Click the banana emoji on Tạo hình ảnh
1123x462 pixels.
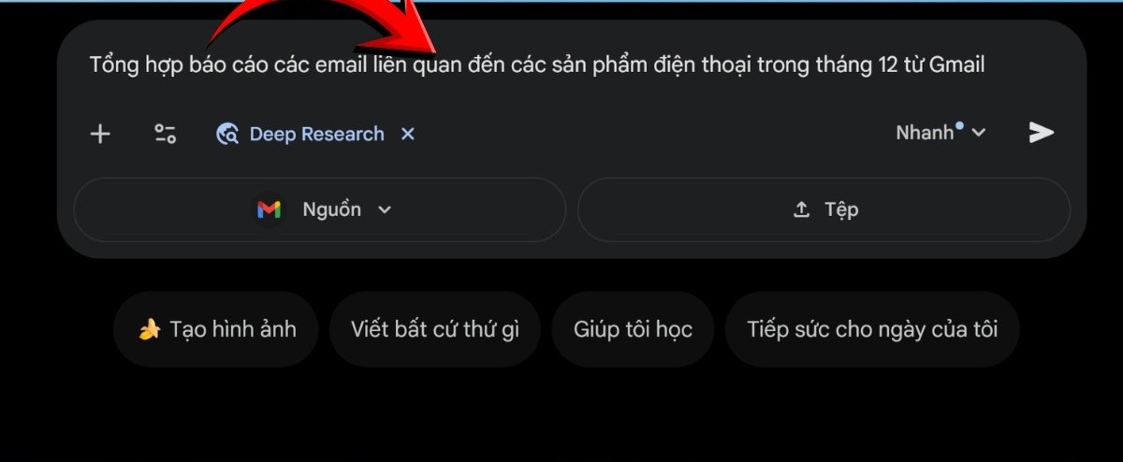pyautogui.click(x=149, y=329)
